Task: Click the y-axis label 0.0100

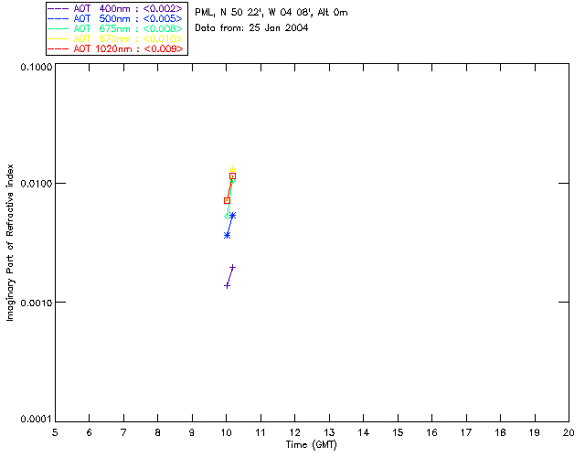Action: 37,184
